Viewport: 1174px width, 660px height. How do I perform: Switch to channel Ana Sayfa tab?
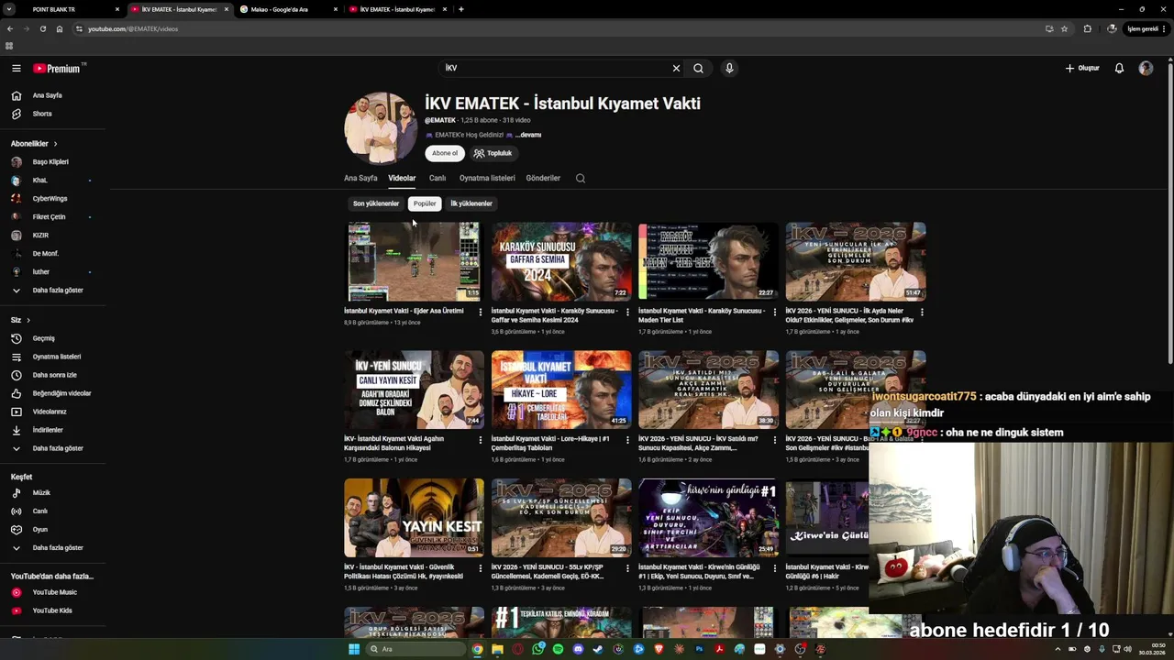click(x=360, y=178)
